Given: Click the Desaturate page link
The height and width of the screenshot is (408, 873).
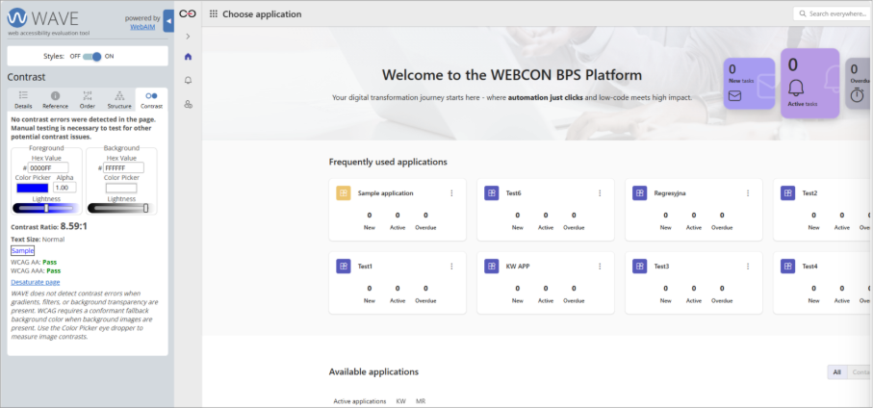Looking at the screenshot, I should [x=35, y=282].
